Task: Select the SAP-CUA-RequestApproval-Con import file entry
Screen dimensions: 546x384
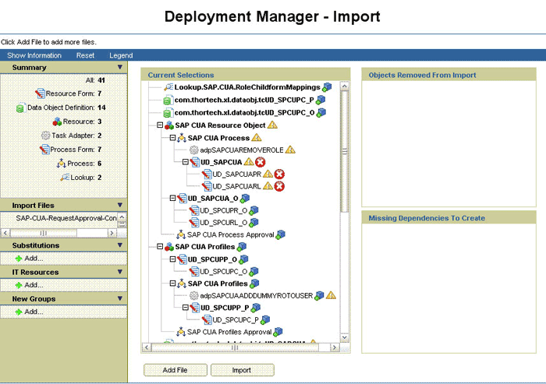Action: pyautogui.click(x=66, y=218)
